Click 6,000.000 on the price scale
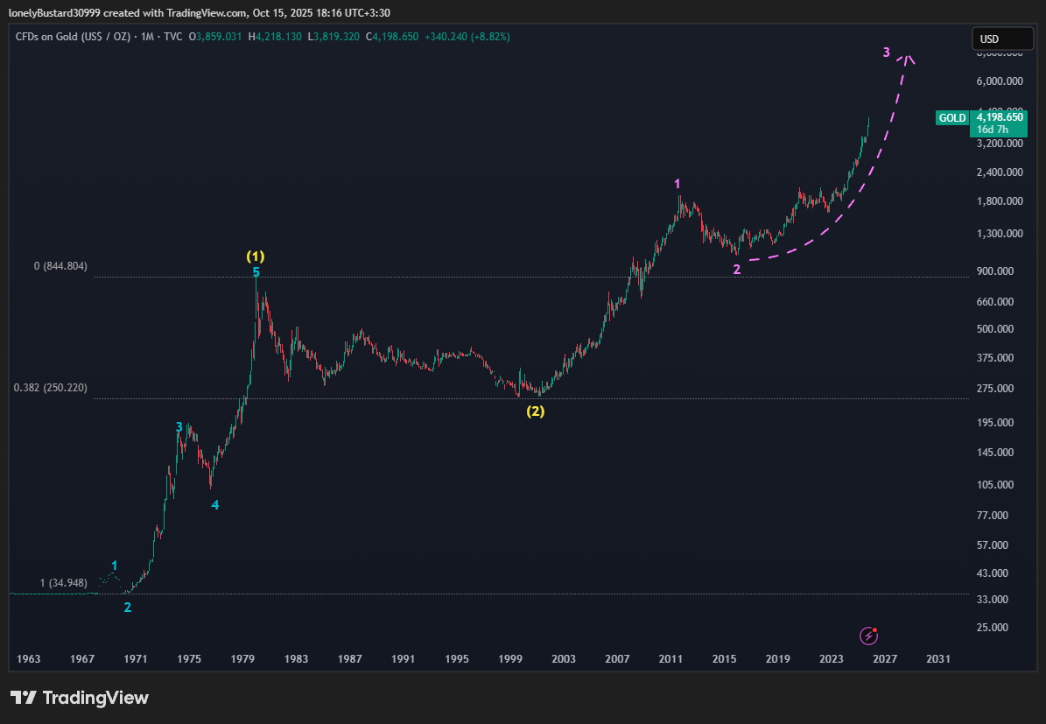This screenshot has height=724, width=1046. pos(1000,81)
